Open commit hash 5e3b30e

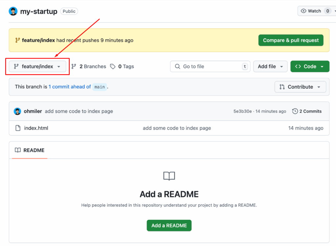pyautogui.click(x=242, y=111)
